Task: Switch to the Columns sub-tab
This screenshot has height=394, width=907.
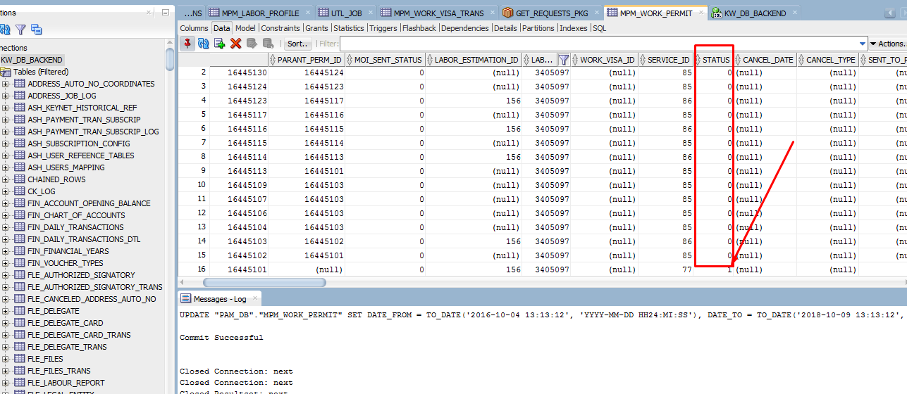Action: (194, 28)
